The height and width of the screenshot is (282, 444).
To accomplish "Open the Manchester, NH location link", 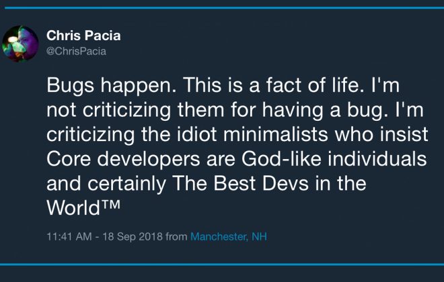I will coord(229,237).
